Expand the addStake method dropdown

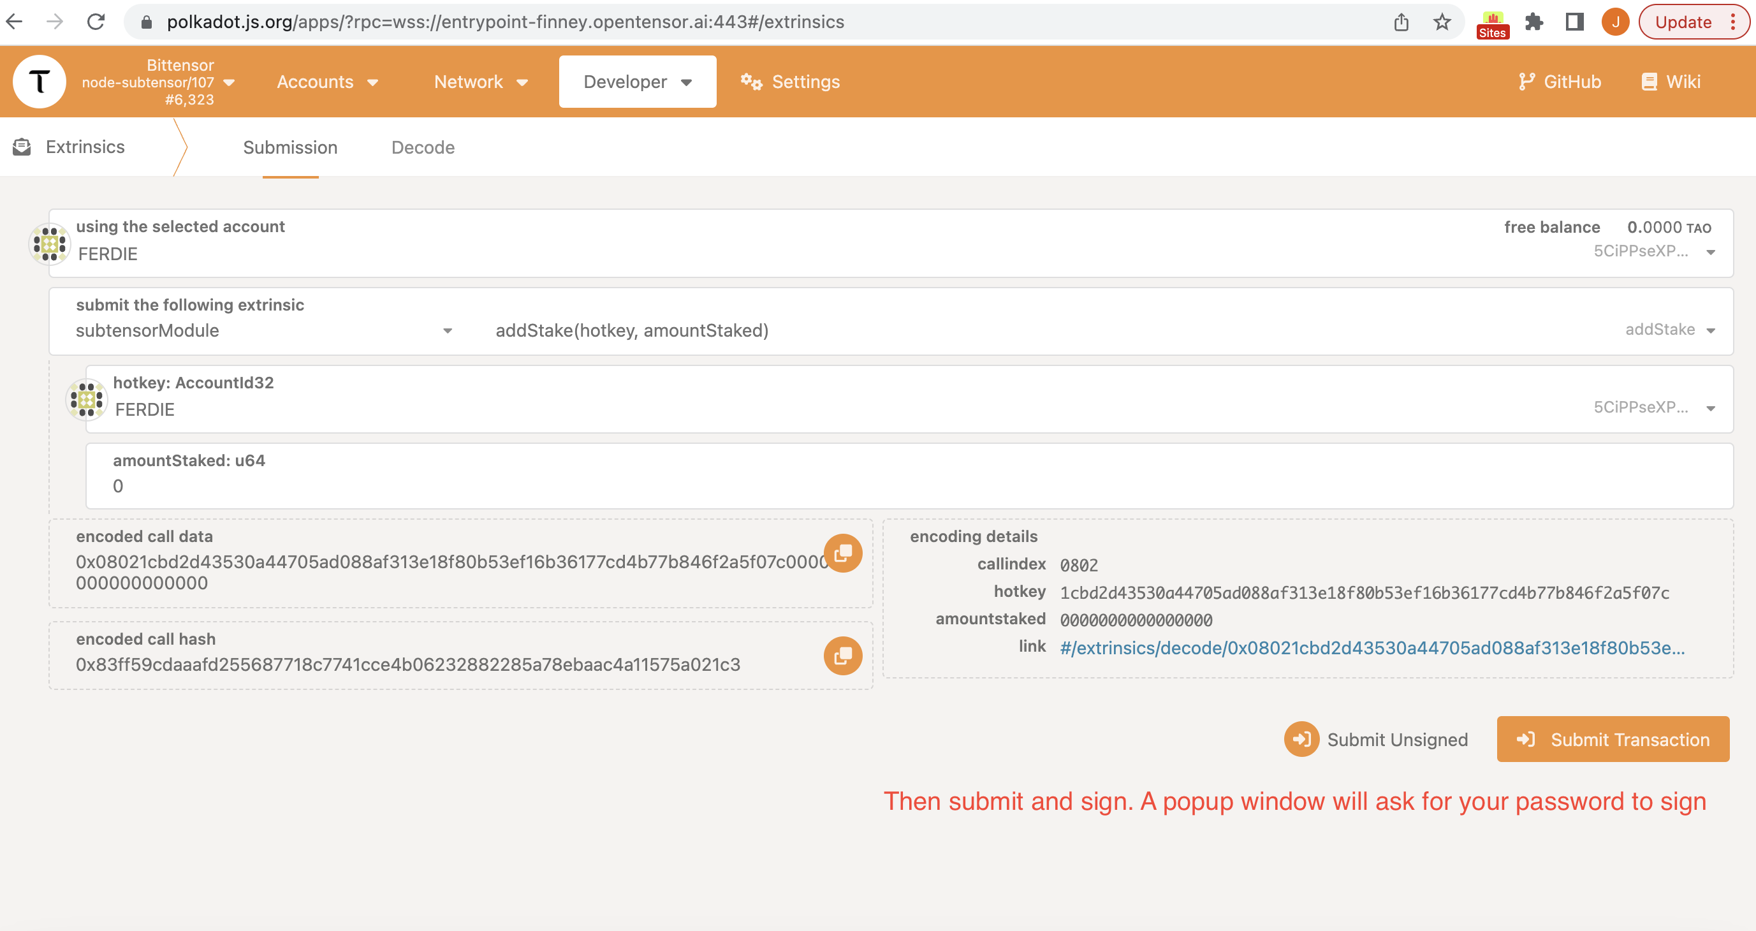click(x=1710, y=330)
